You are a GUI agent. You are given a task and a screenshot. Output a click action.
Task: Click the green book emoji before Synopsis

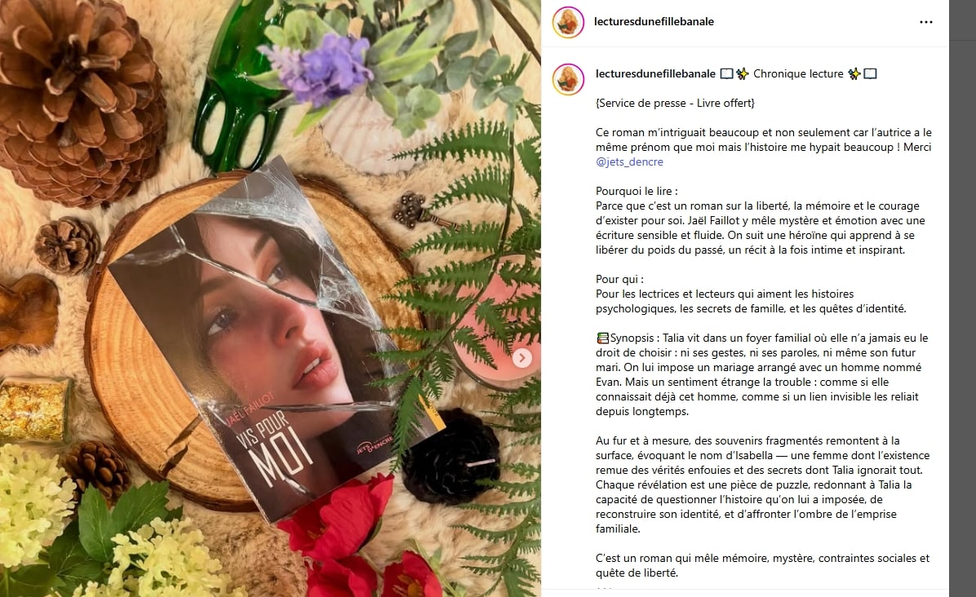point(602,338)
